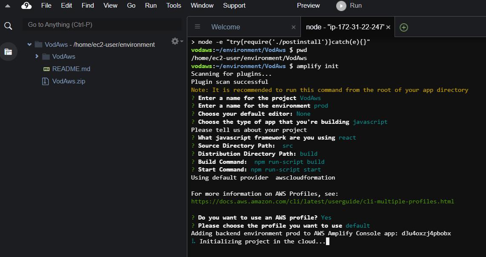Open the Support menu

[234, 6]
